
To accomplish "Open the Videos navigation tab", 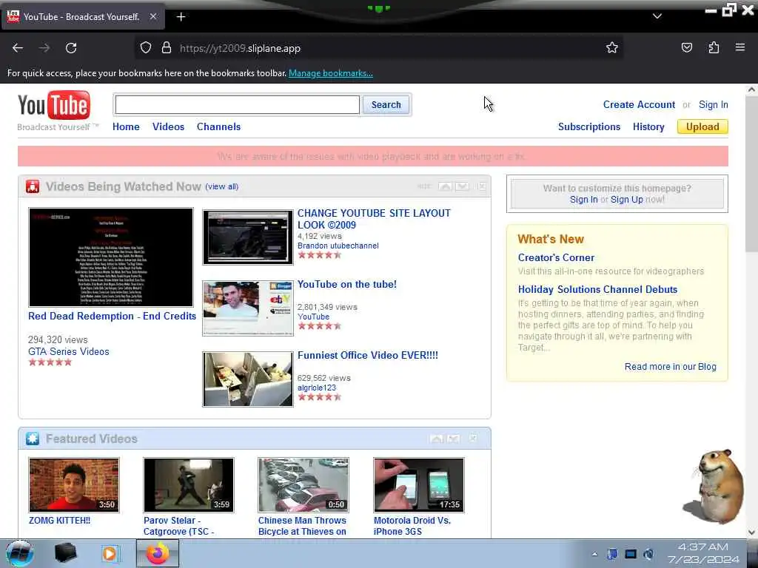I will click(x=168, y=126).
